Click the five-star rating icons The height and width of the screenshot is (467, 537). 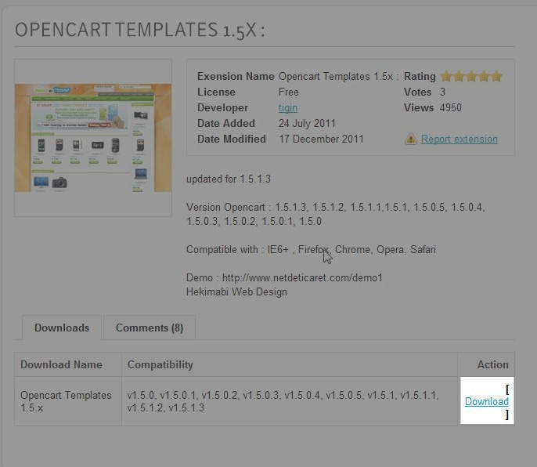point(471,76)
